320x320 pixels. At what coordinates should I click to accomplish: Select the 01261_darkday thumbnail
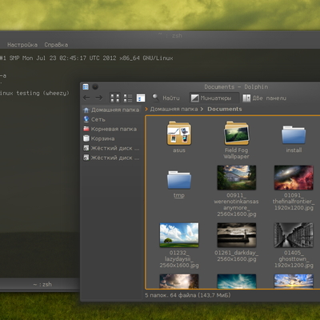tap(237, 235)
